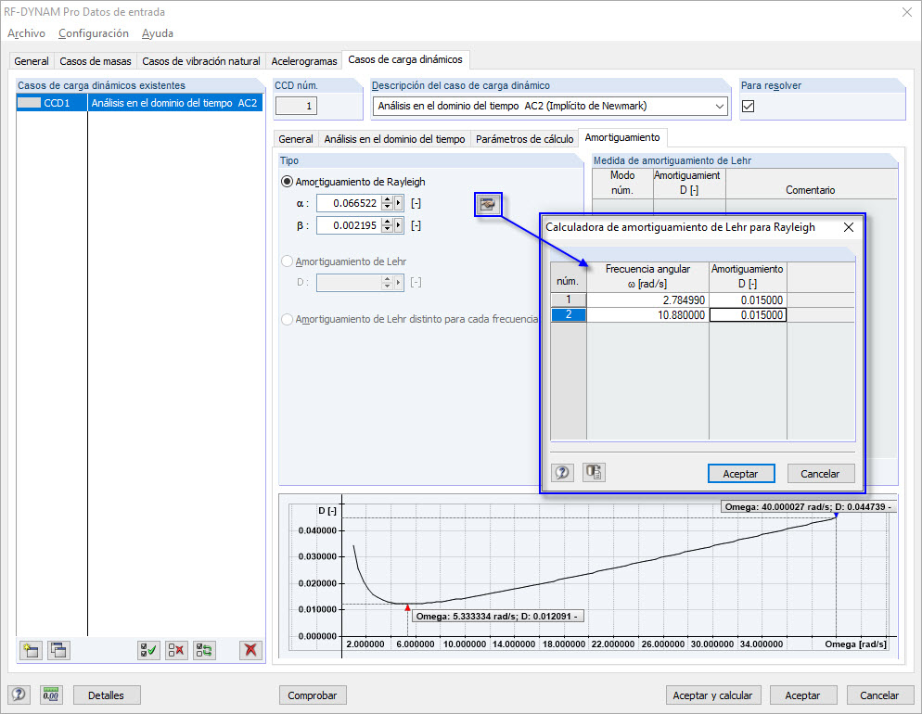The height and width of the screenshot is (714, 922).
Task: Click red minimum marker on damping graph
Action: coord(407,607)
